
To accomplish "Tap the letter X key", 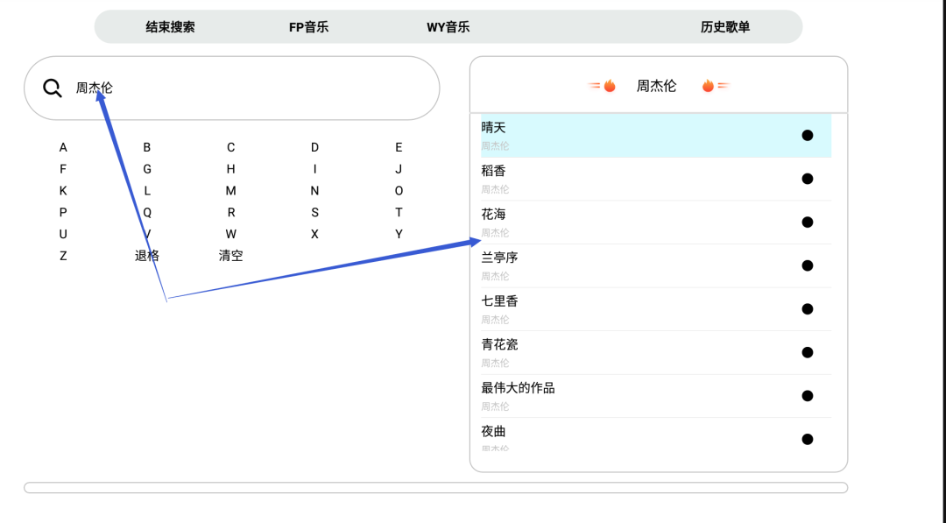I will pos(314,234).
